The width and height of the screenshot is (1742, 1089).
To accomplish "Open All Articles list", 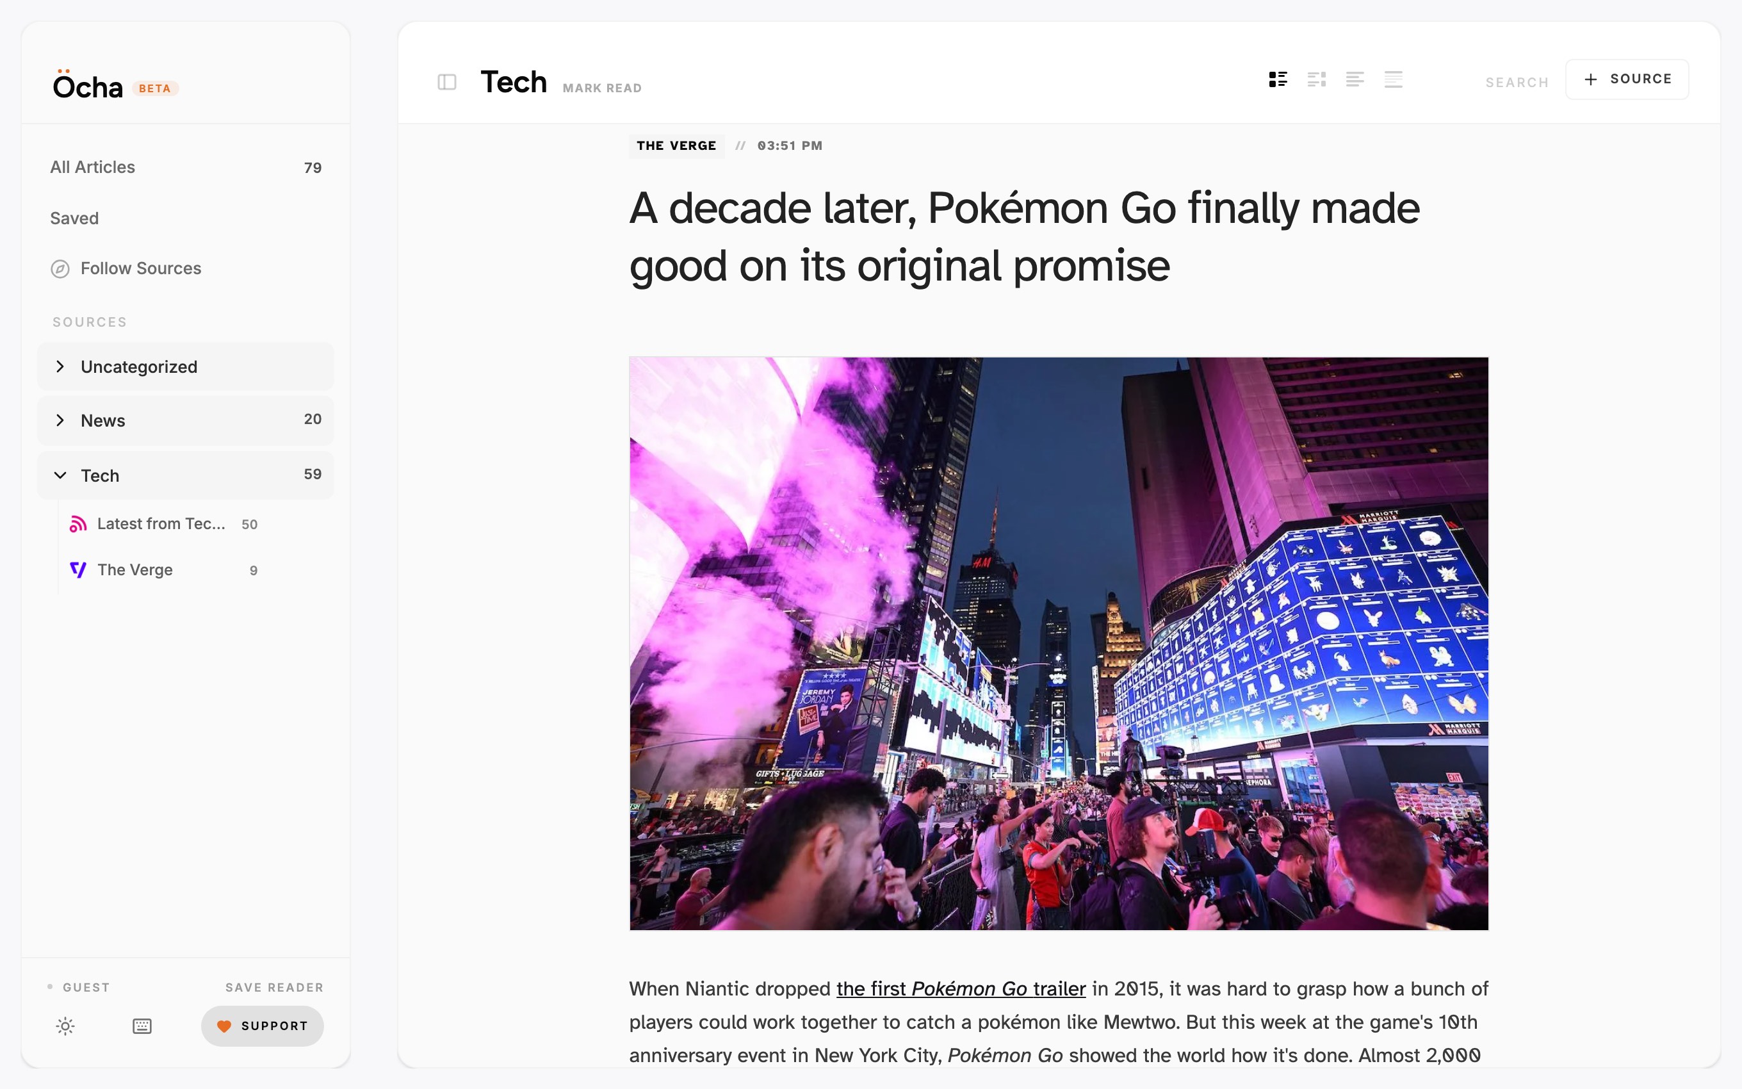I will (x=186, y=167).
